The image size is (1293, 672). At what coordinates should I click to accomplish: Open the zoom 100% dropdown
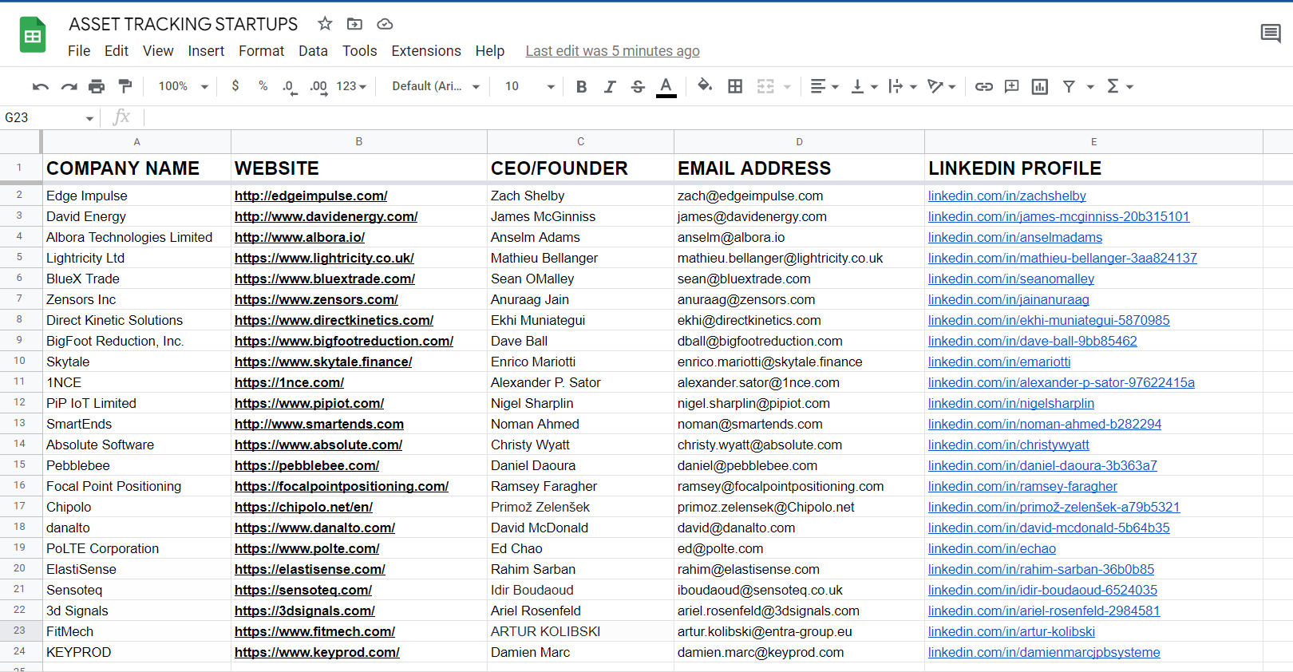click(x=183, y=86)
